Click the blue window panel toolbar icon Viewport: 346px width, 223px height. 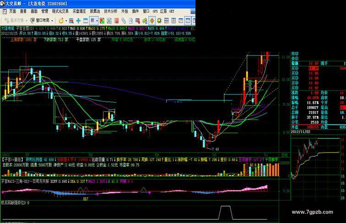coord(86,21)
